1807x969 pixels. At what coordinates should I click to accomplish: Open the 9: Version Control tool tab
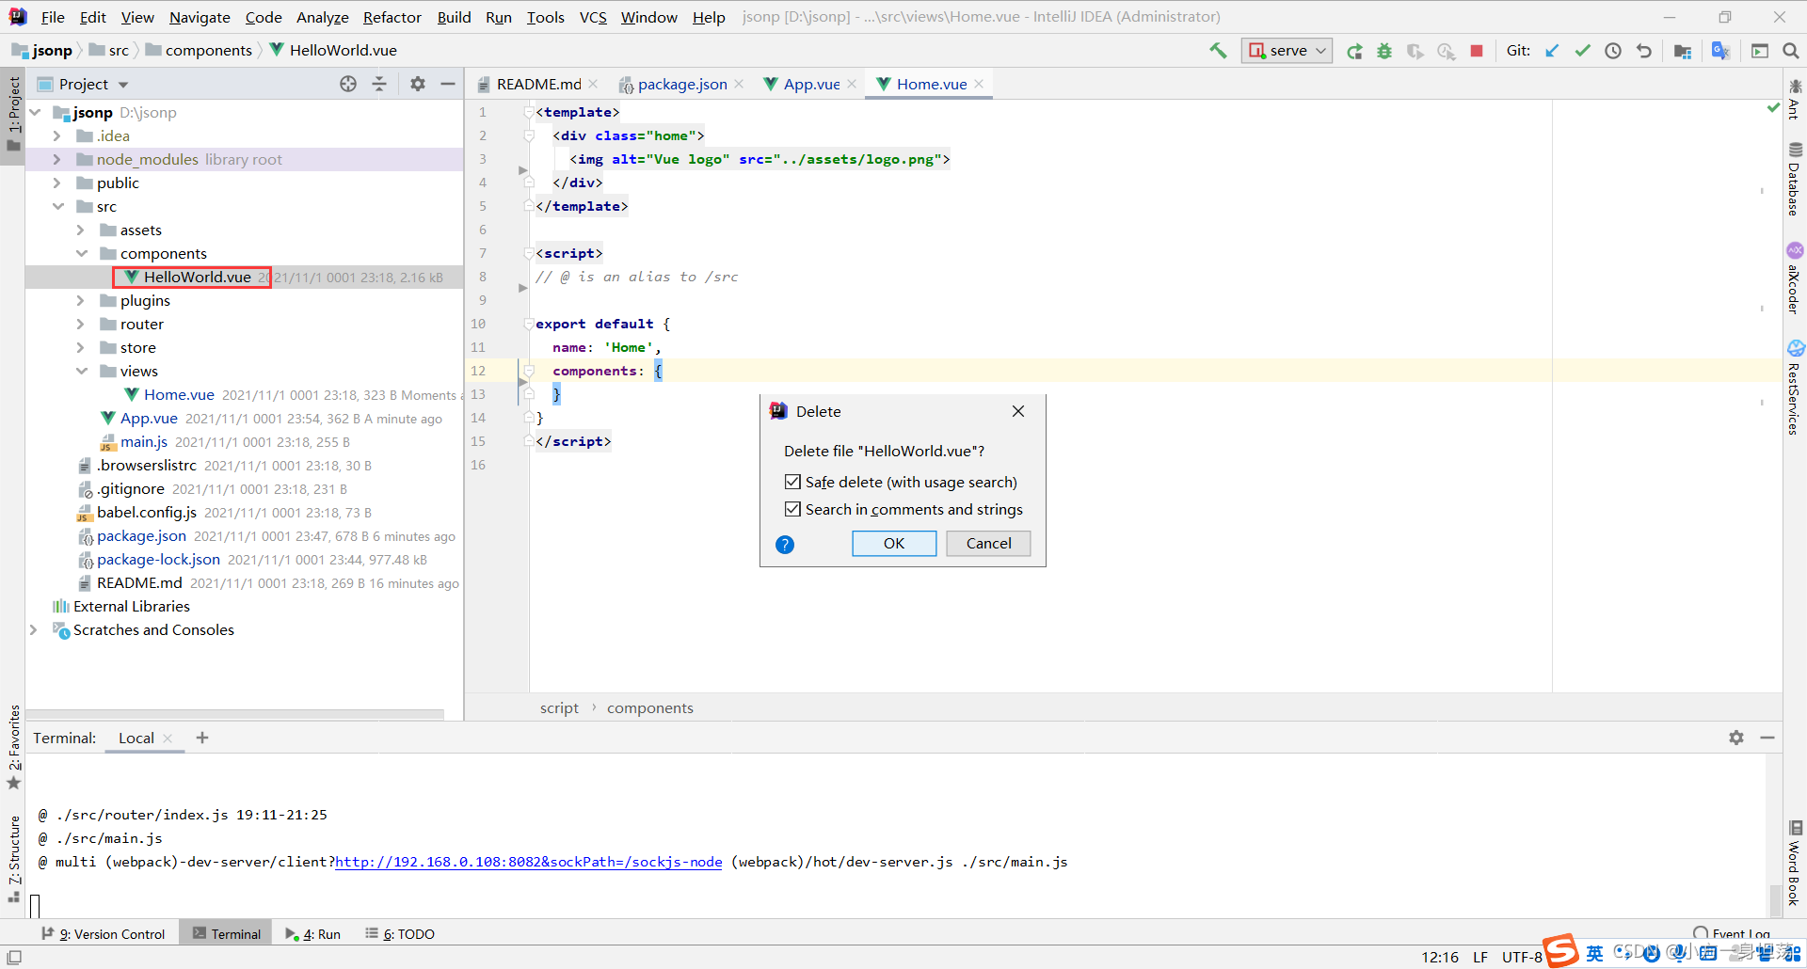click(104, 933)
